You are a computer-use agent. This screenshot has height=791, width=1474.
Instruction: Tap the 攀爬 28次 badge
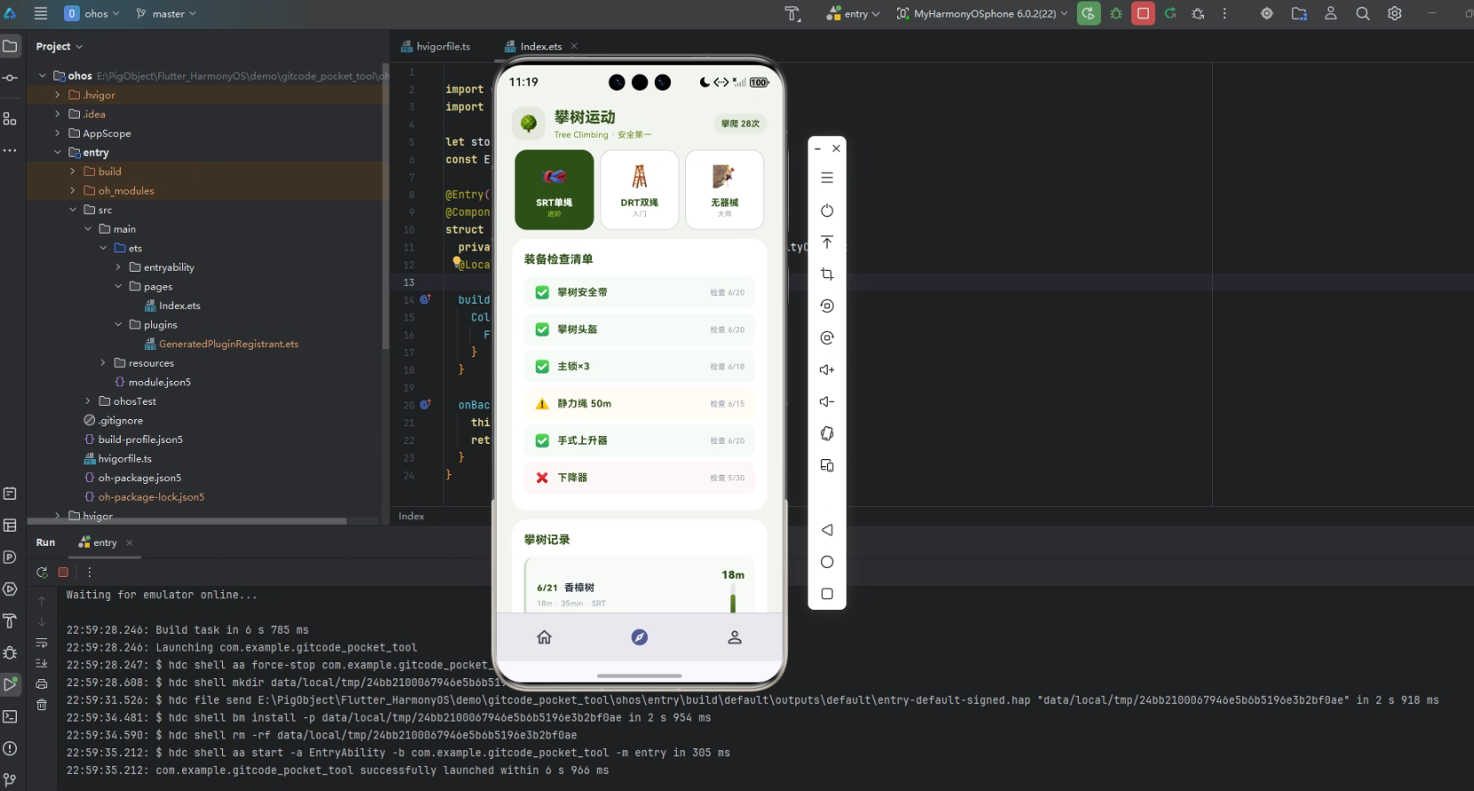click(x=740, y=123)
